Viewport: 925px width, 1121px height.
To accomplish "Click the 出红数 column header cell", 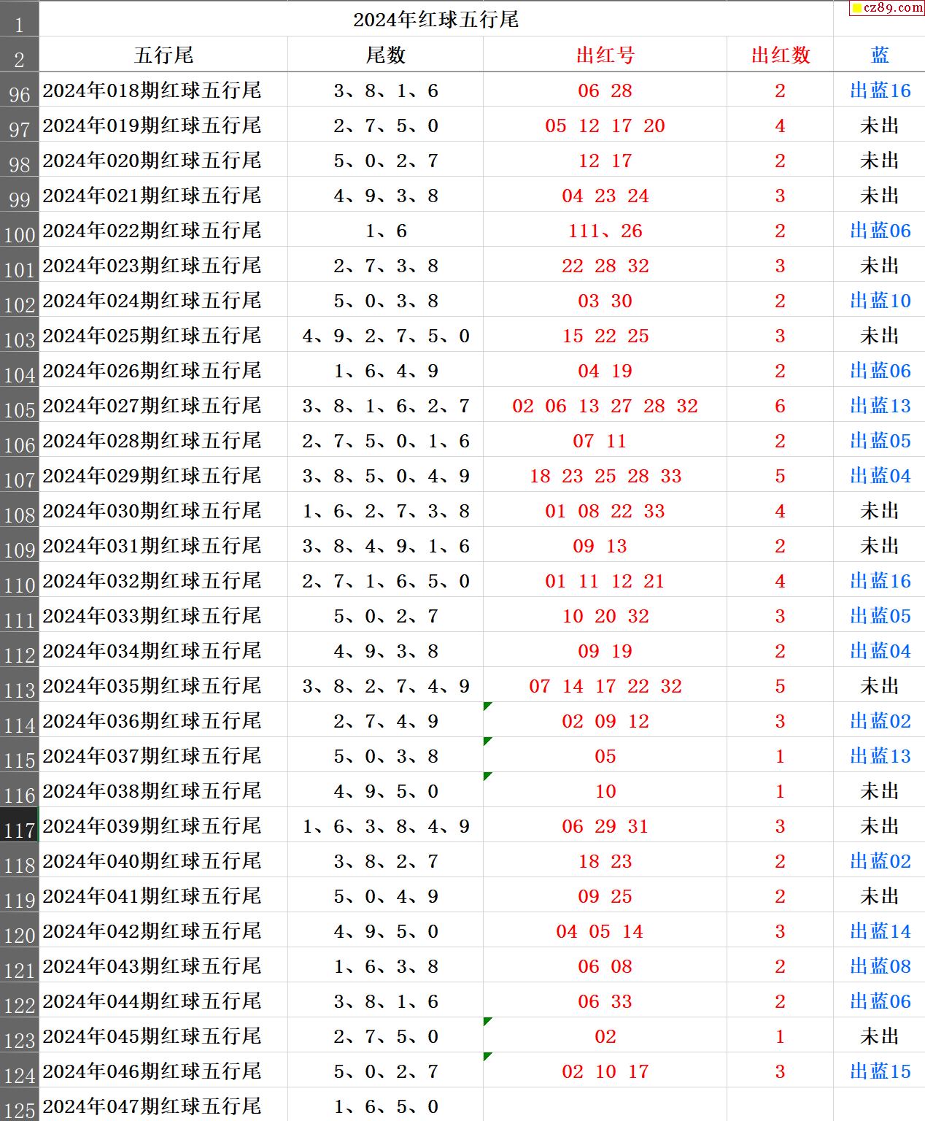I will tap(780, 55).
